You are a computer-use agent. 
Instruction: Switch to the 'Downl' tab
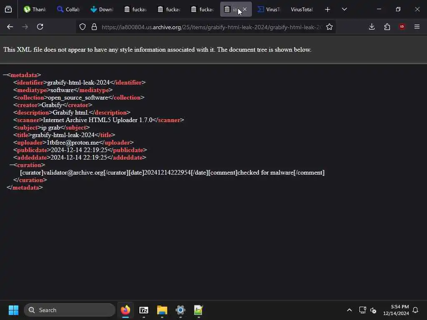[102, 10]
